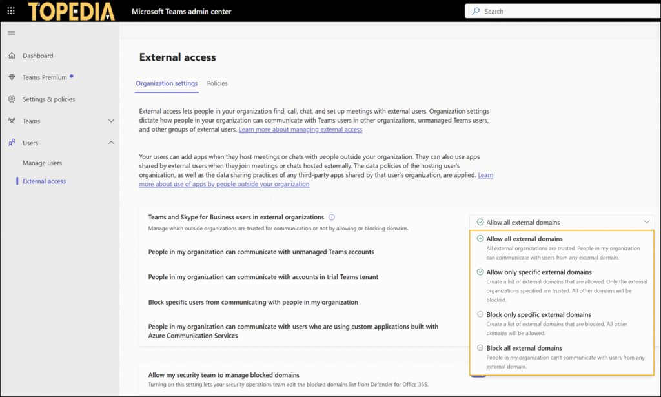
Task: Collapse the Users navigation section chevron
Action: click(111, 143)
